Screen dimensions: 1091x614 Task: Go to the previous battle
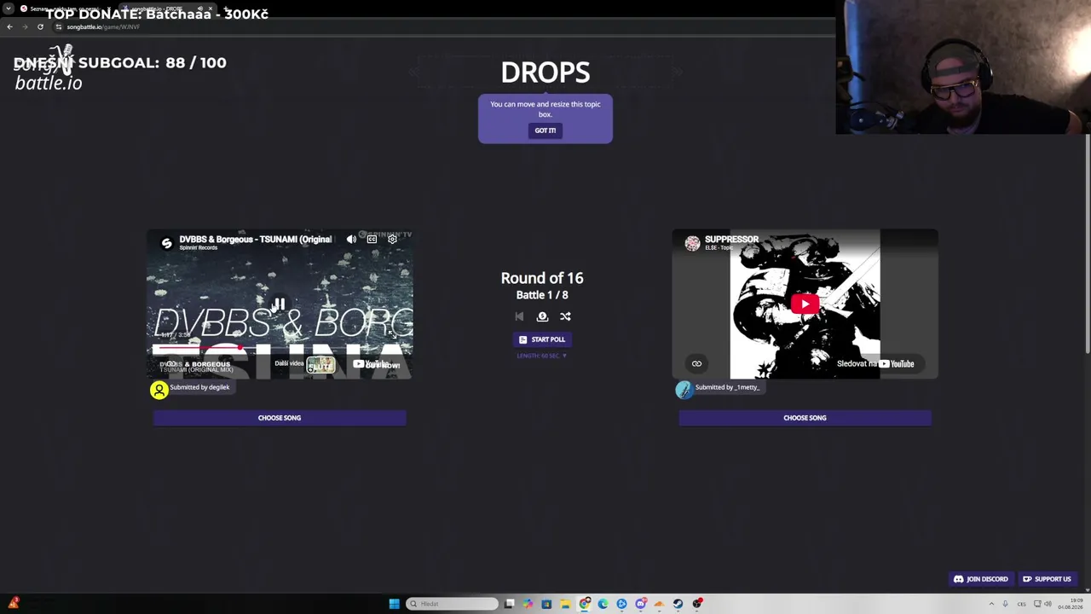[x=519, y=316]
